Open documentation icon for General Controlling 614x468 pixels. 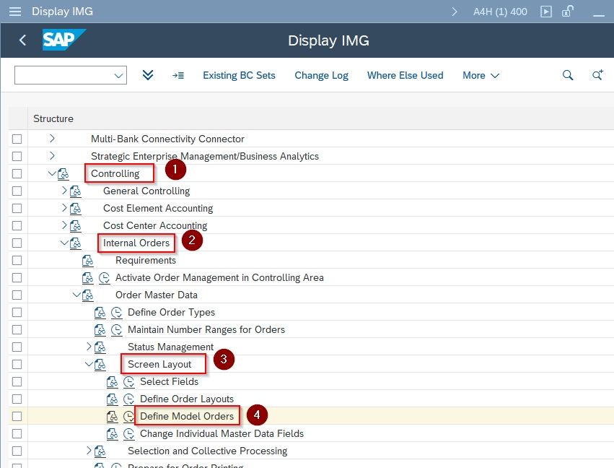(76, 191)
